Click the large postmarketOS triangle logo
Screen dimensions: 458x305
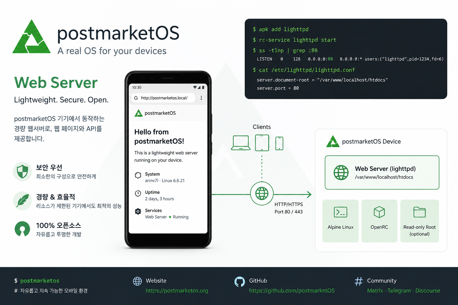(32, 37)
